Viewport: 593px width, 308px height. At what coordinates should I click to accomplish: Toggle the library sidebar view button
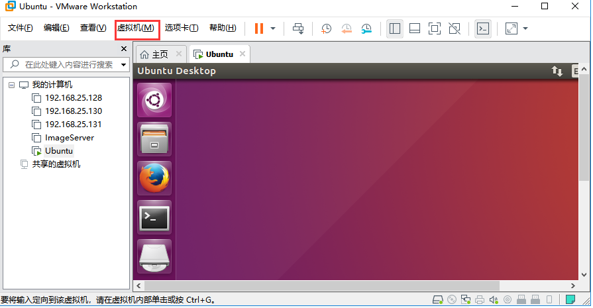click(x=394, y=28)
